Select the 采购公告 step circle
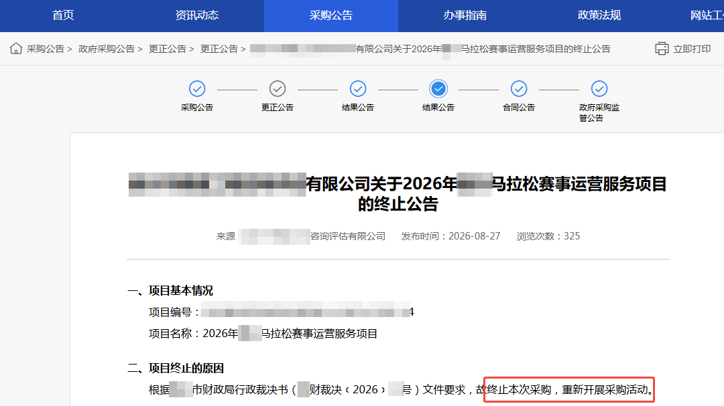Viewport: 724px width, 406px height. (197, 89)
